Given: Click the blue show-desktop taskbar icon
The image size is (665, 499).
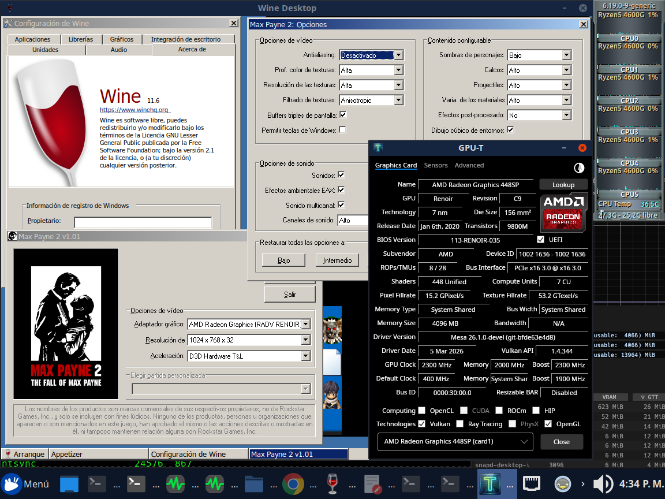Looking at the screenshot, I should coord(69,484).
